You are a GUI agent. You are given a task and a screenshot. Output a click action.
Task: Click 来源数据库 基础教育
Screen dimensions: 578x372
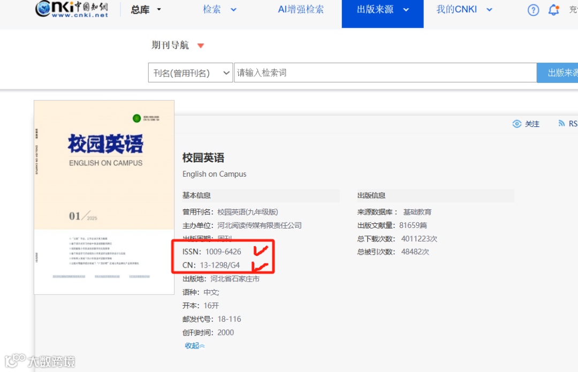point(394,212)
